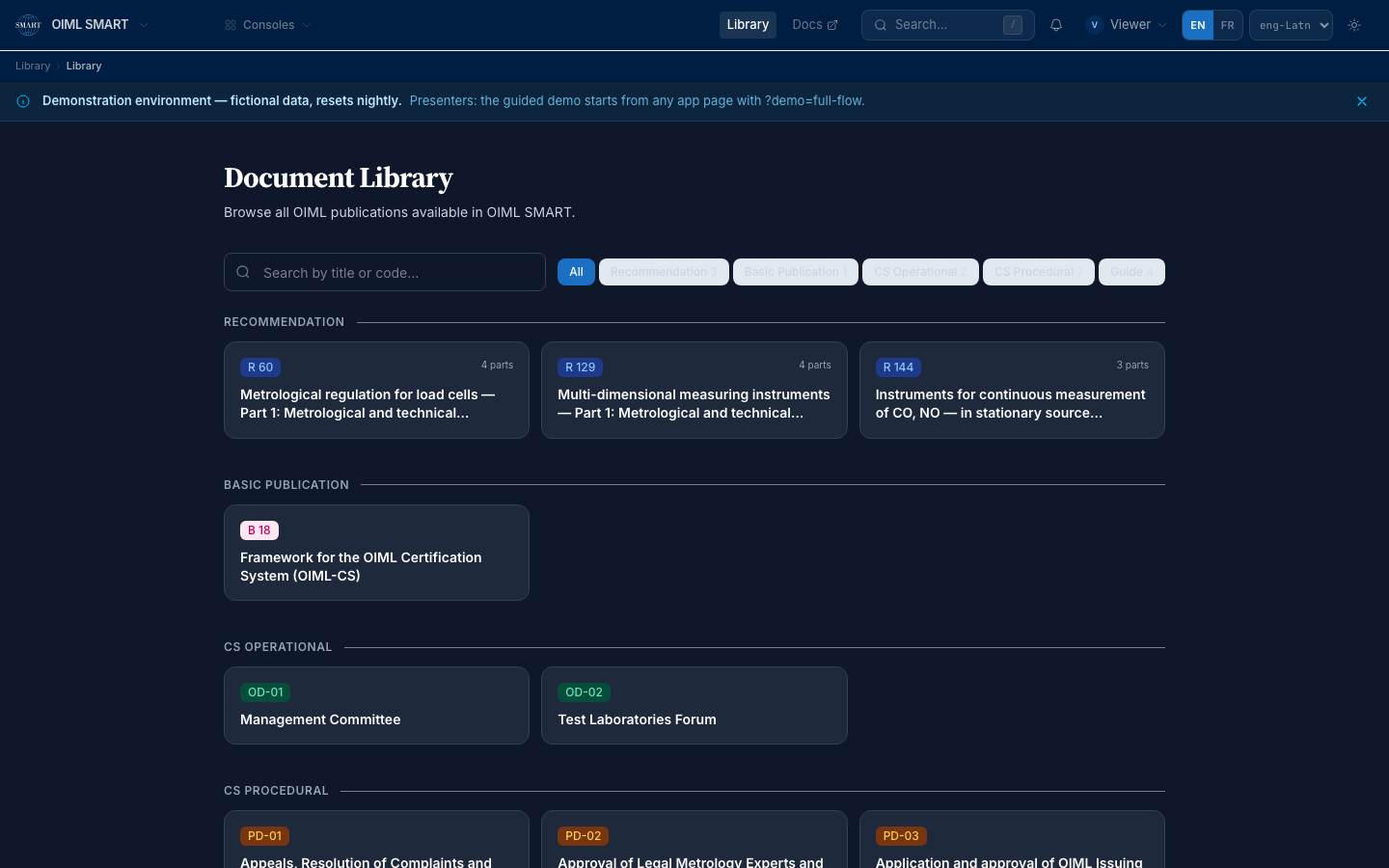Open the eng-Latn locale selector
This screenshot has height=868, width=1389.
pyautogui.click(x=1291, y=25)
